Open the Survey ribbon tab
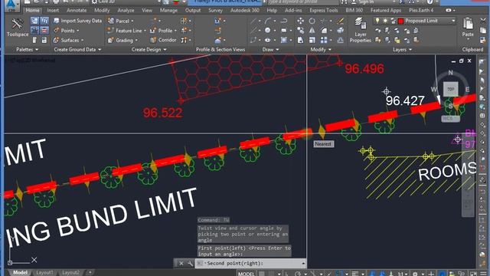This screenshot has width=490, height=276. [215, 10]
